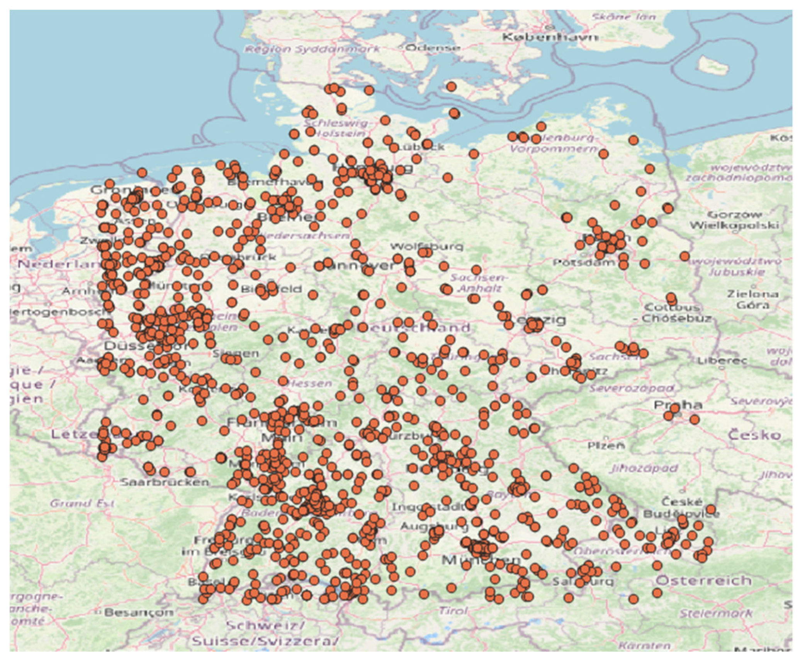Click the Grand Est region label
This screenshot has width=800, height=663.
(82, 503)
